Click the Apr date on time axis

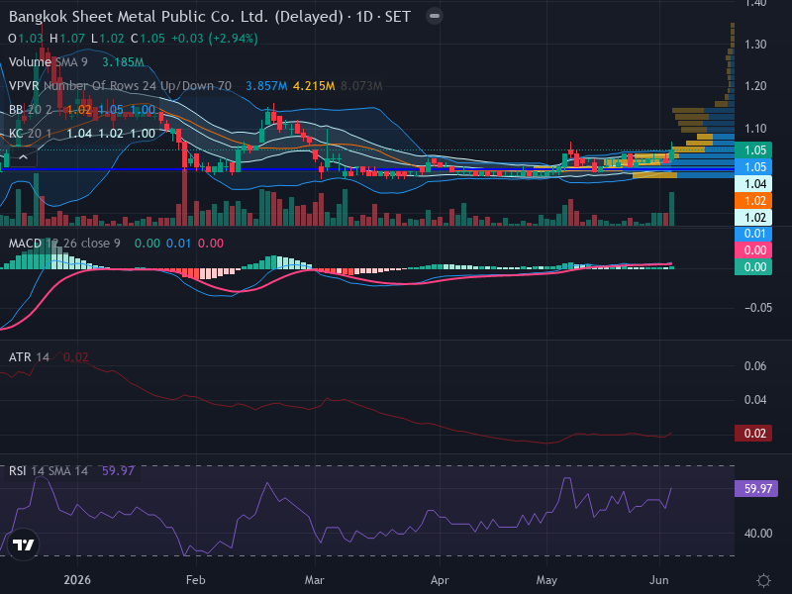440,580
